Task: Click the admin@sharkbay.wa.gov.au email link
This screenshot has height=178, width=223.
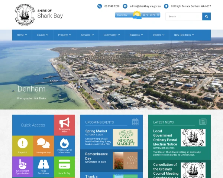Action: click(145, 6)
